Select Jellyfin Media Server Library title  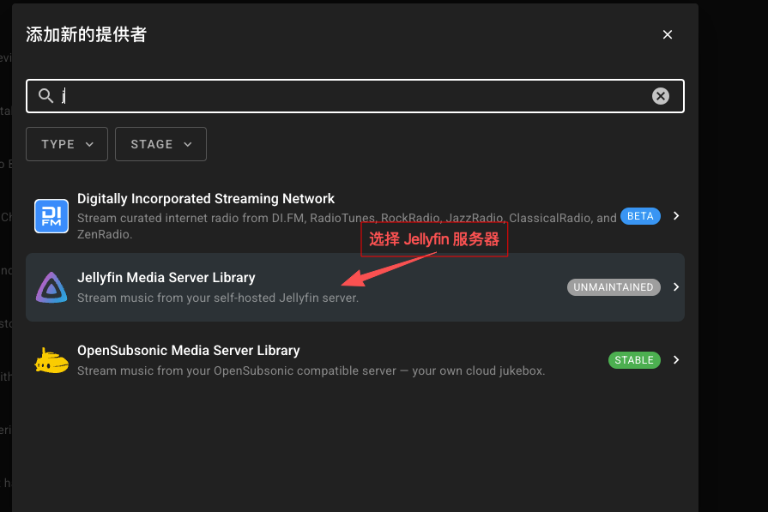click(x=166, y=278)
